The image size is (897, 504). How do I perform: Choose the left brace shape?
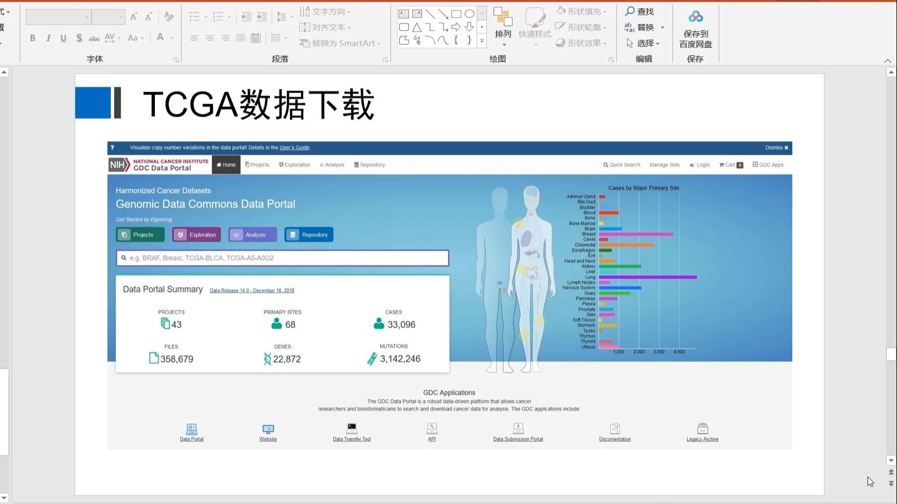click(x=456, y=40)
